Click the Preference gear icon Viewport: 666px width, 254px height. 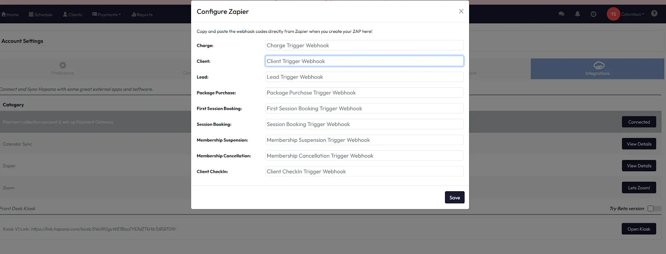point(62,65)
